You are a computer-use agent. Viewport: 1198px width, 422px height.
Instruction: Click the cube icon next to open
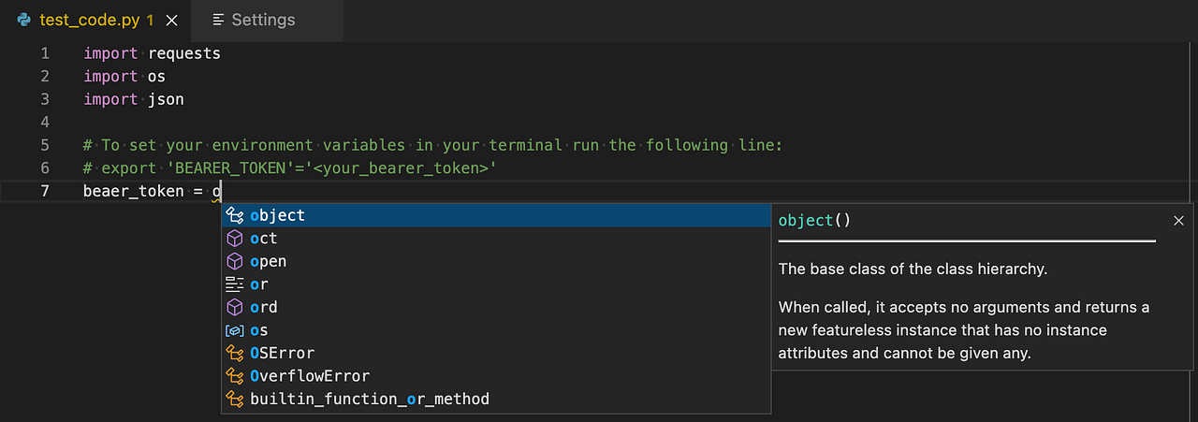pyautogui.click(x=236, y=261)
